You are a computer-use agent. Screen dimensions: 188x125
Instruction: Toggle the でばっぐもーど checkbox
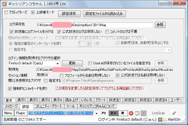click(7, 13)
